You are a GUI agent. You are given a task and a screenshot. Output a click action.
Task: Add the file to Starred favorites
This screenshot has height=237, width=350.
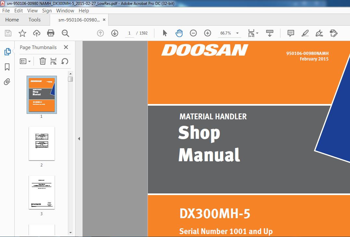(x=22, y=33)
